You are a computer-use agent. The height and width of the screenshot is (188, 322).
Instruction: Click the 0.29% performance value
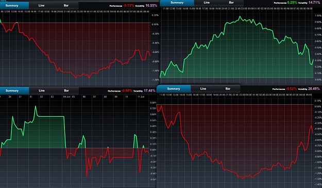292,3
